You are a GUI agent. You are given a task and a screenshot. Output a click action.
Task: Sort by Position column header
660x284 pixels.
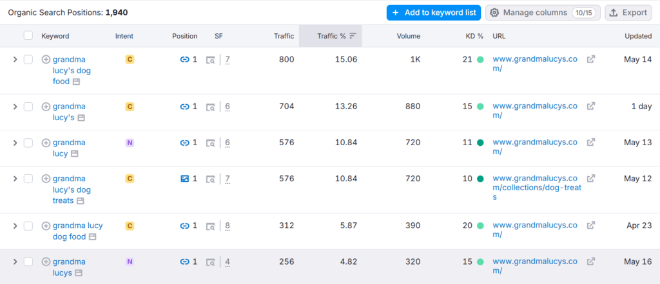[185, 36]
